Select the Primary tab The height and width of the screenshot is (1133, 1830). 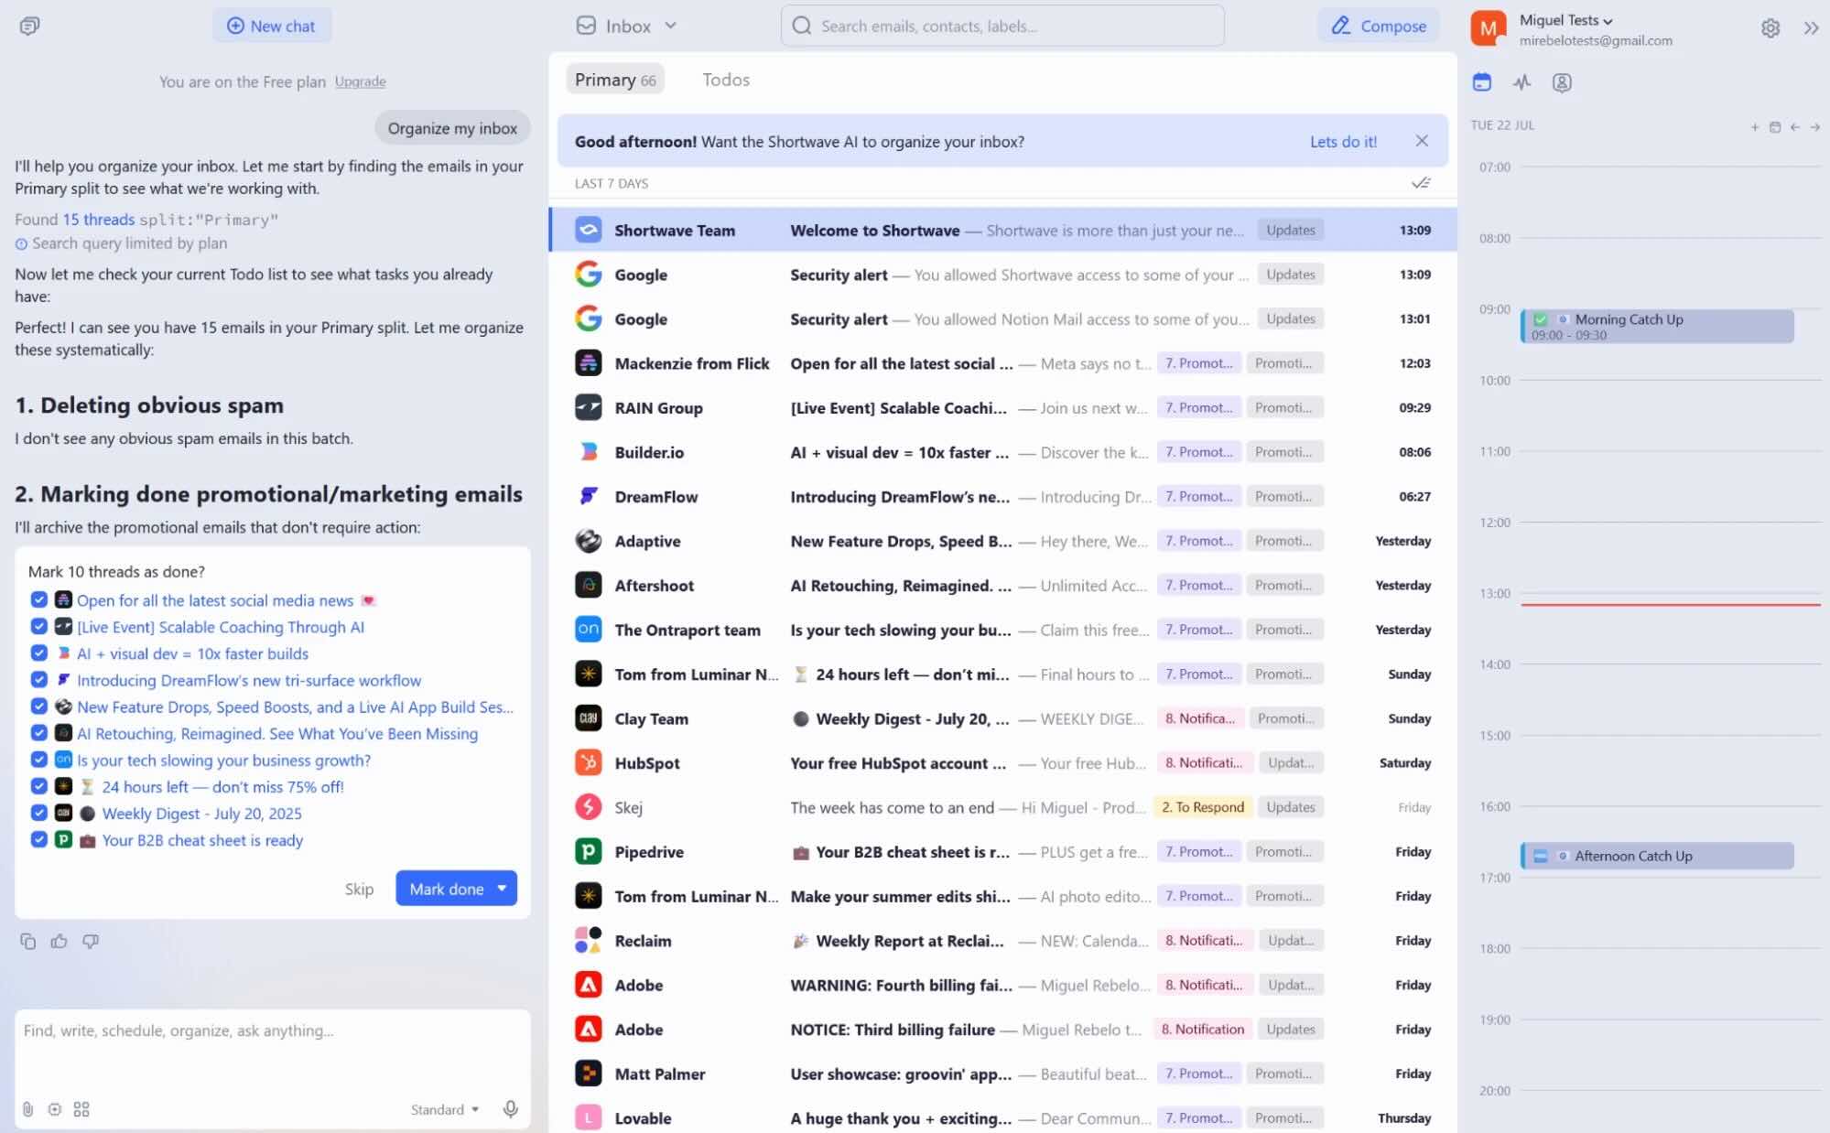pos(614,79)
